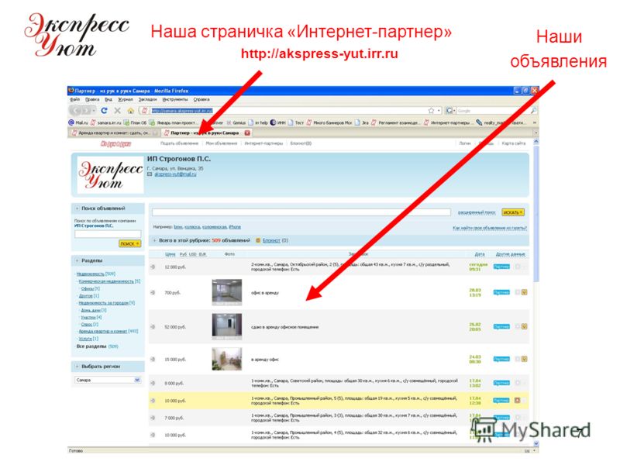Open the Инструменты menu
The image size is (620, 465).
click(x=175, y=100)
